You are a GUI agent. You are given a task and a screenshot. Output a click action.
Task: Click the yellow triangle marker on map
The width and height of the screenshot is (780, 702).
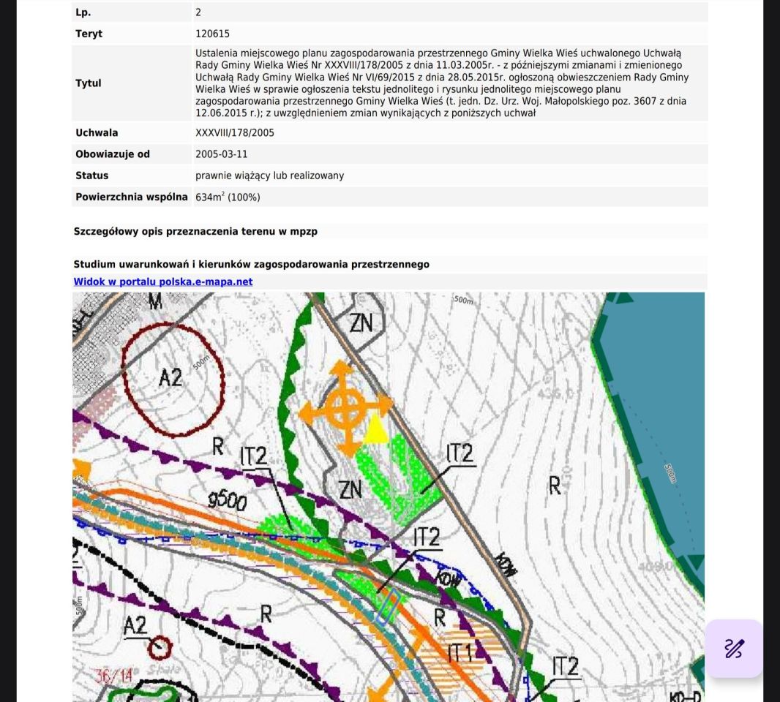coord(376,428)
